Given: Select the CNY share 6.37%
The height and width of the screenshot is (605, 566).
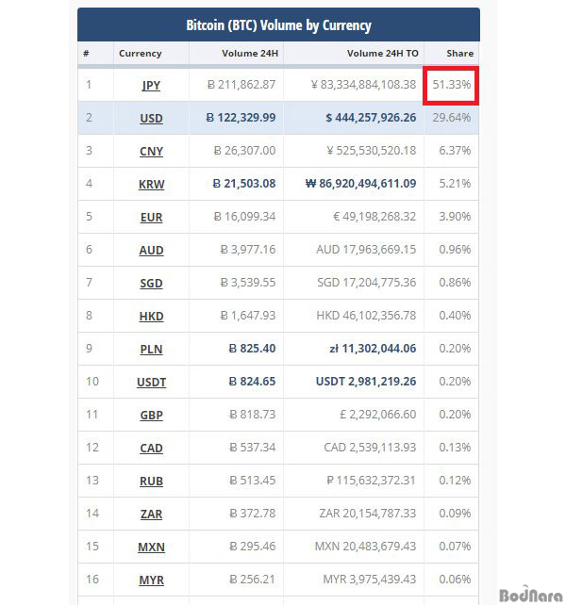Looking at the screenshot, I should tap(455, 151).
